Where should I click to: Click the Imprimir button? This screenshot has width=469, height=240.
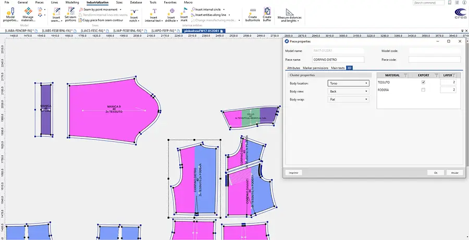click(x=294, y=172)
